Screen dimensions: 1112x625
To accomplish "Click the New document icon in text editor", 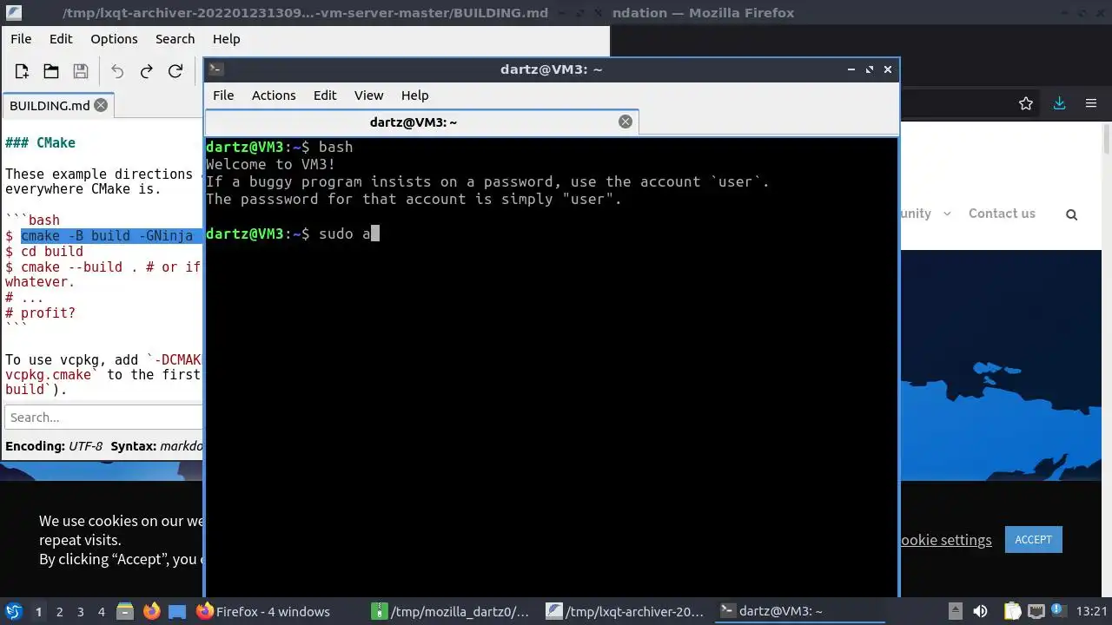I will (22, 71).
